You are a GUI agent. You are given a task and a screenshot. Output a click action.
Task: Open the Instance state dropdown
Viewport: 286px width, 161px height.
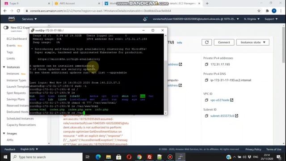point(252,42)
